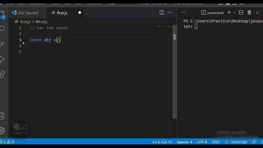Image resolution: width=263 pixels, height=148 pixels.
Task: Click the editor vertical scrollbar
Action: coord(175,72)
